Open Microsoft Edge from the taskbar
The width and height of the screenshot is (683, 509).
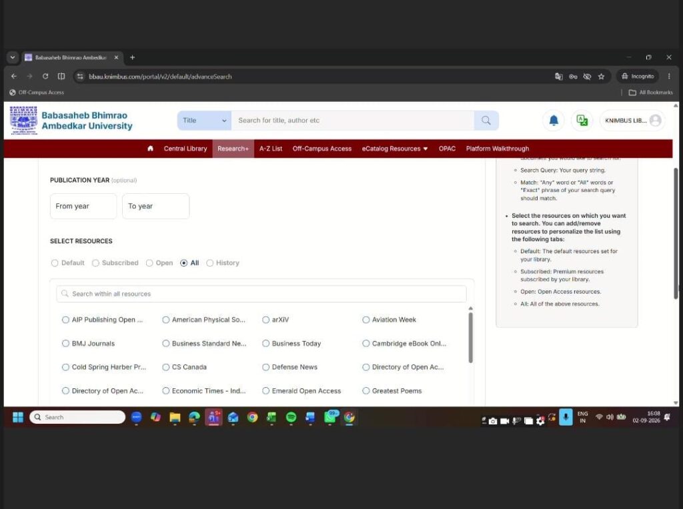click(194, 417)
